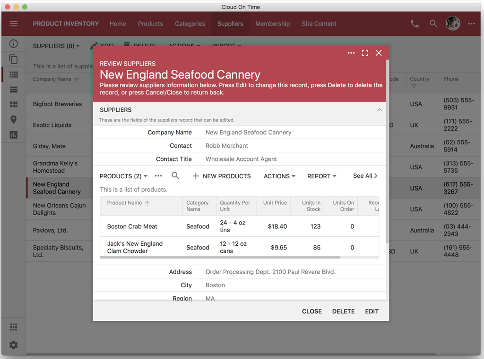Viewport: 484px width, 359px height.
Task: Select Specialty Biscuits, Ltd. row
Action: click(59, 251)
